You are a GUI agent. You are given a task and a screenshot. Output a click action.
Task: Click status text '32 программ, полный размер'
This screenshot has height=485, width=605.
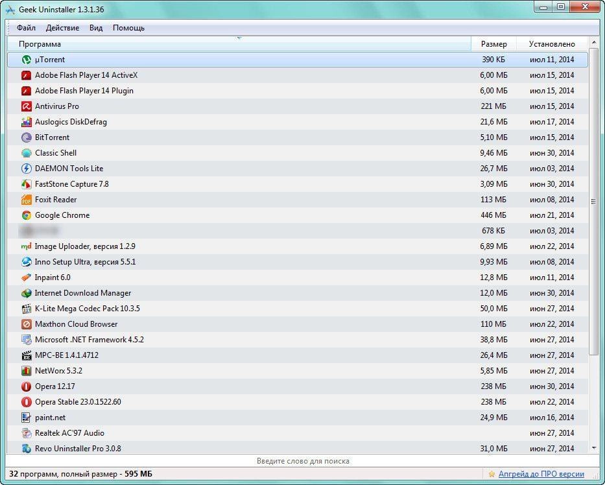pyautogui.click(x=63, y=474)
